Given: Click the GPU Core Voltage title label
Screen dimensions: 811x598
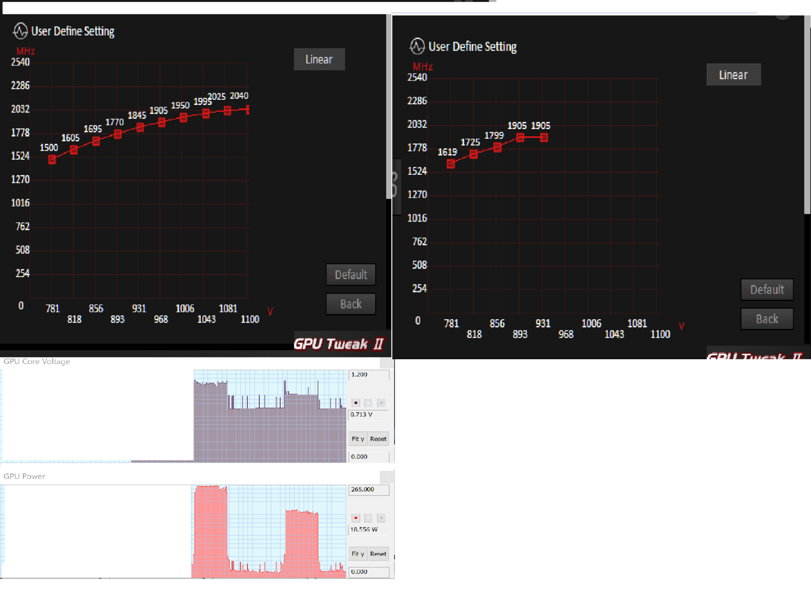Looking at the screenshot, I should (x=36, y=361).
